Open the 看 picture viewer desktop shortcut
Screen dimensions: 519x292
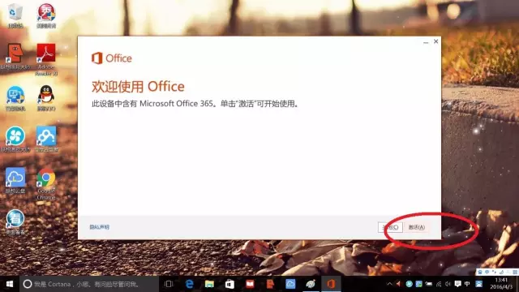[15, 221]
